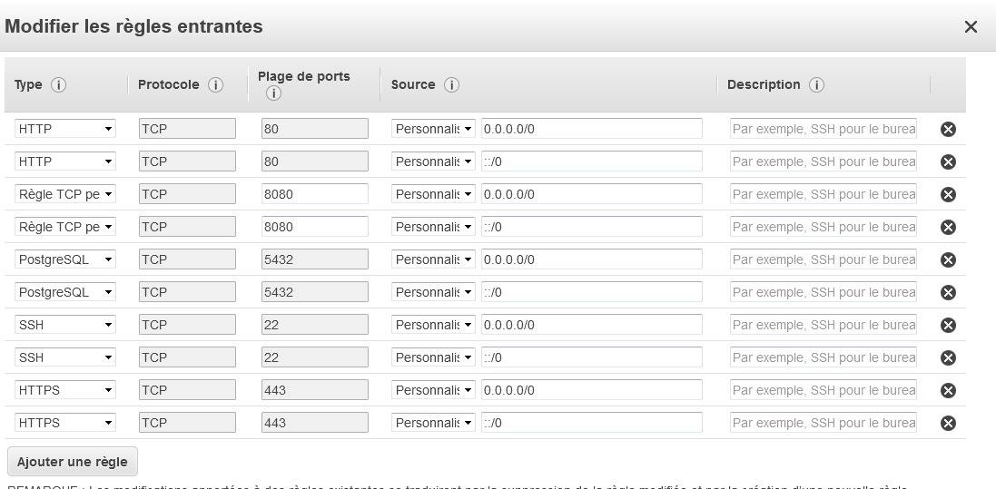Remove the 8080 rule with source ::/0
The height and width of the screenshot is (489, 996).
tap(948, 228)
